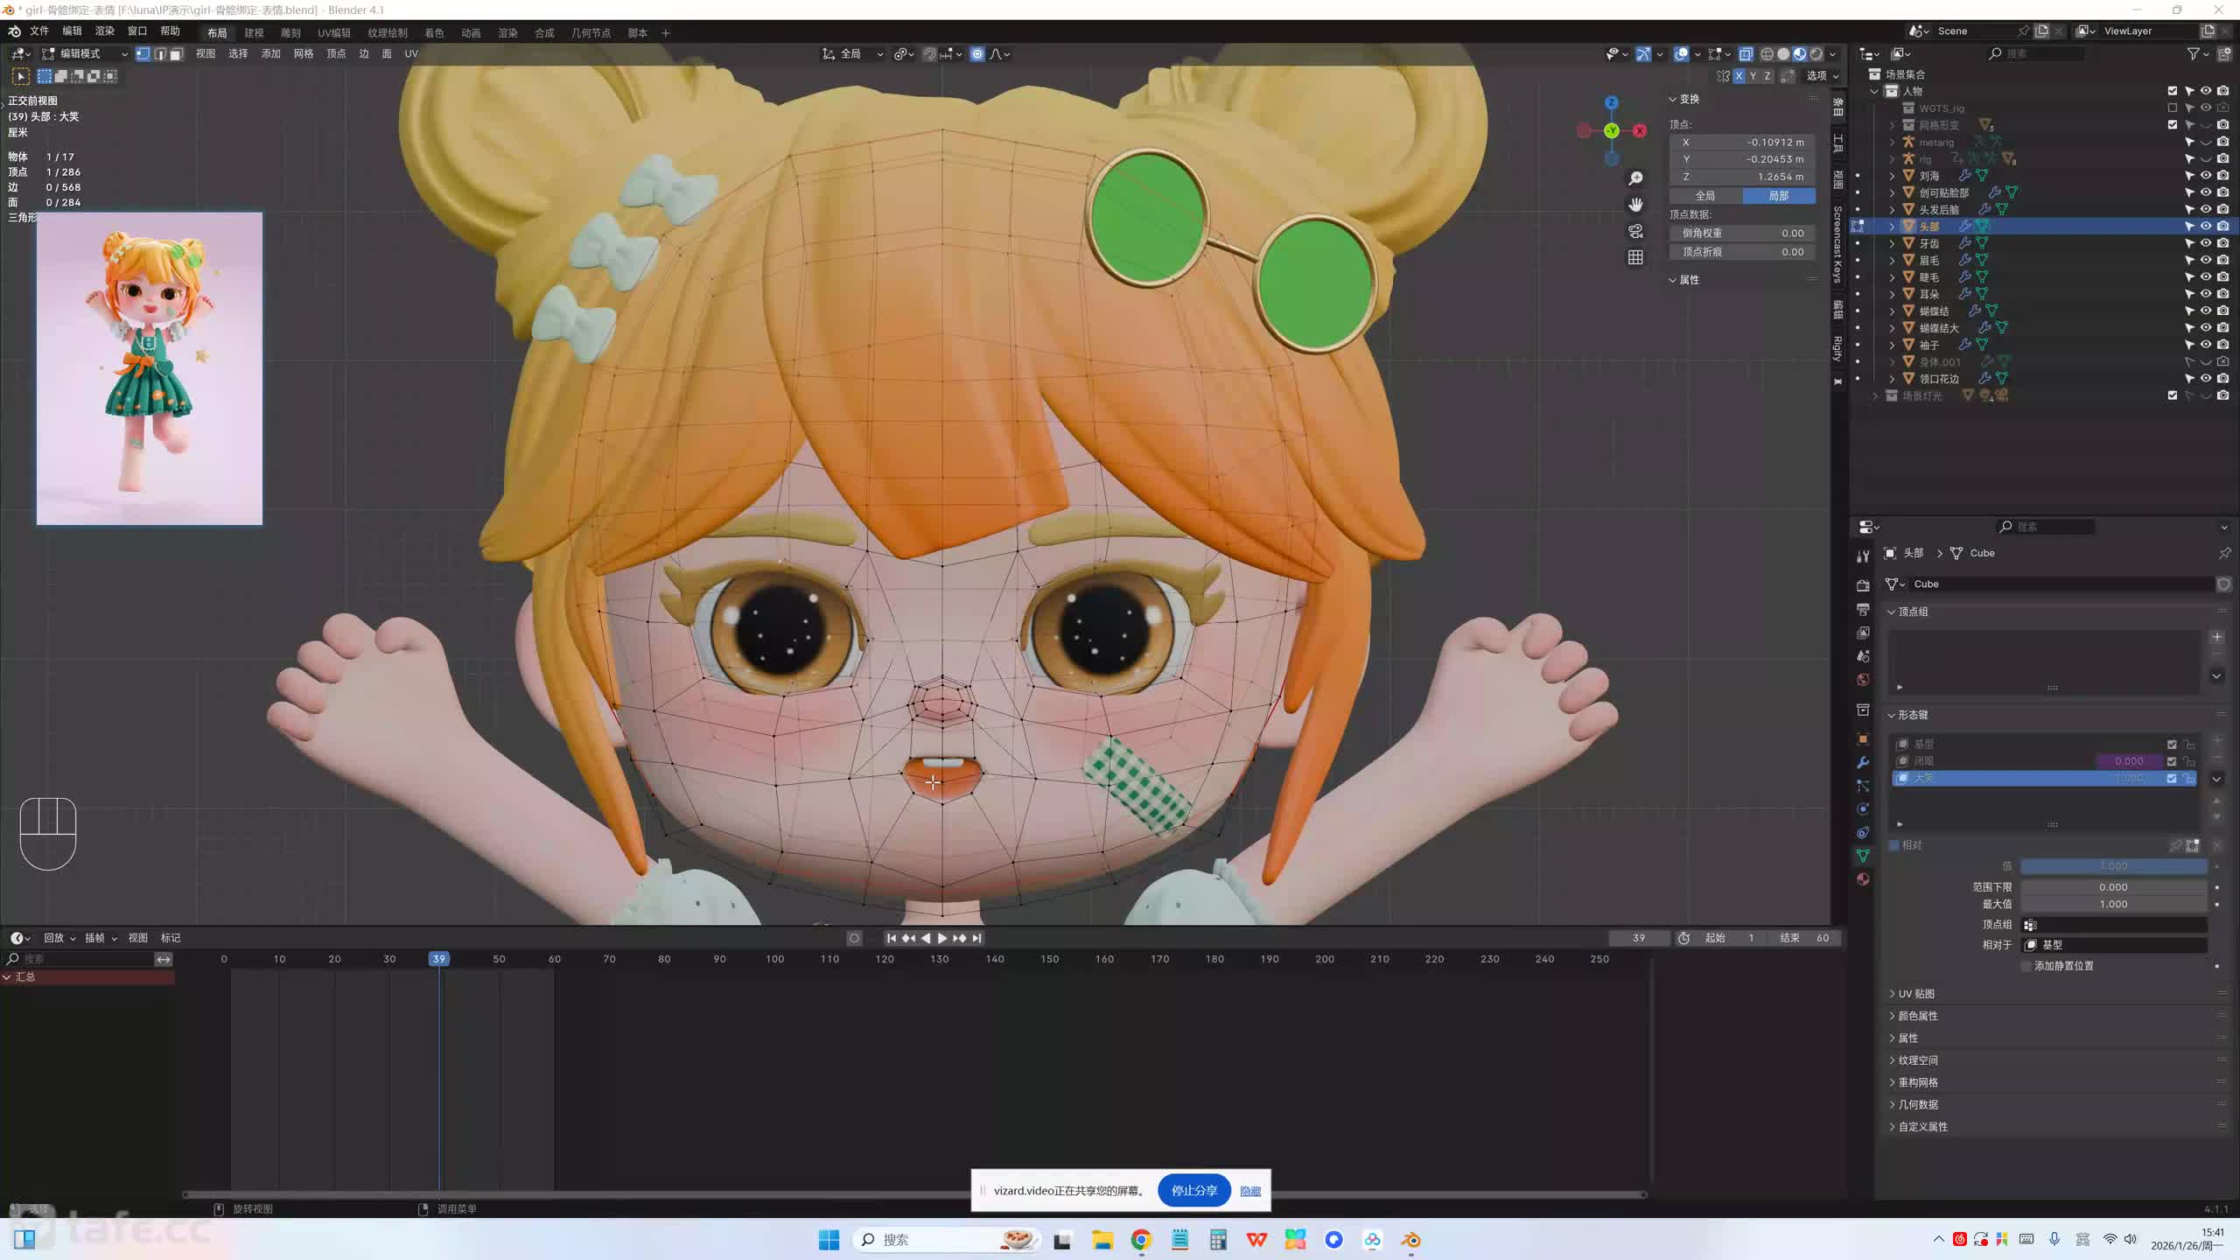This screenshot has width=2240, height=1260.
Task: Open the 编辑模式 mode dropdown
Action: pyautogui.click(x=85, y=54)
